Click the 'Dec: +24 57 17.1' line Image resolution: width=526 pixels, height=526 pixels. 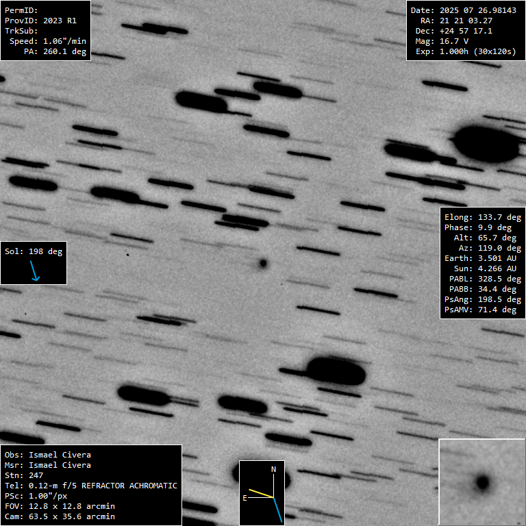[453, 31]
